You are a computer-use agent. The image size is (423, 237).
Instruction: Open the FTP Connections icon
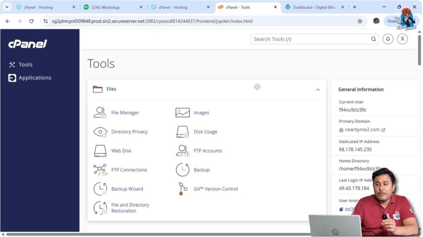point(100,170)
